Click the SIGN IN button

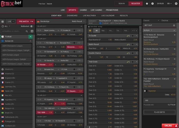122,3
